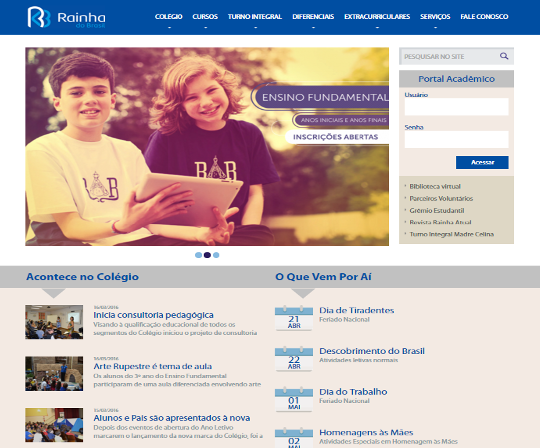Viewport: 540px width, 448px height.
Task: Open the FALE CONOSCO page
Action: [x=484, y=17]
